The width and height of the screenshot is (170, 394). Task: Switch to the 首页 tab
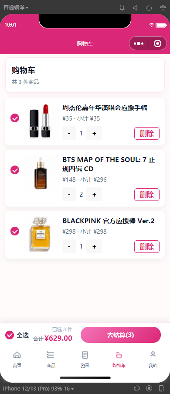17,359
